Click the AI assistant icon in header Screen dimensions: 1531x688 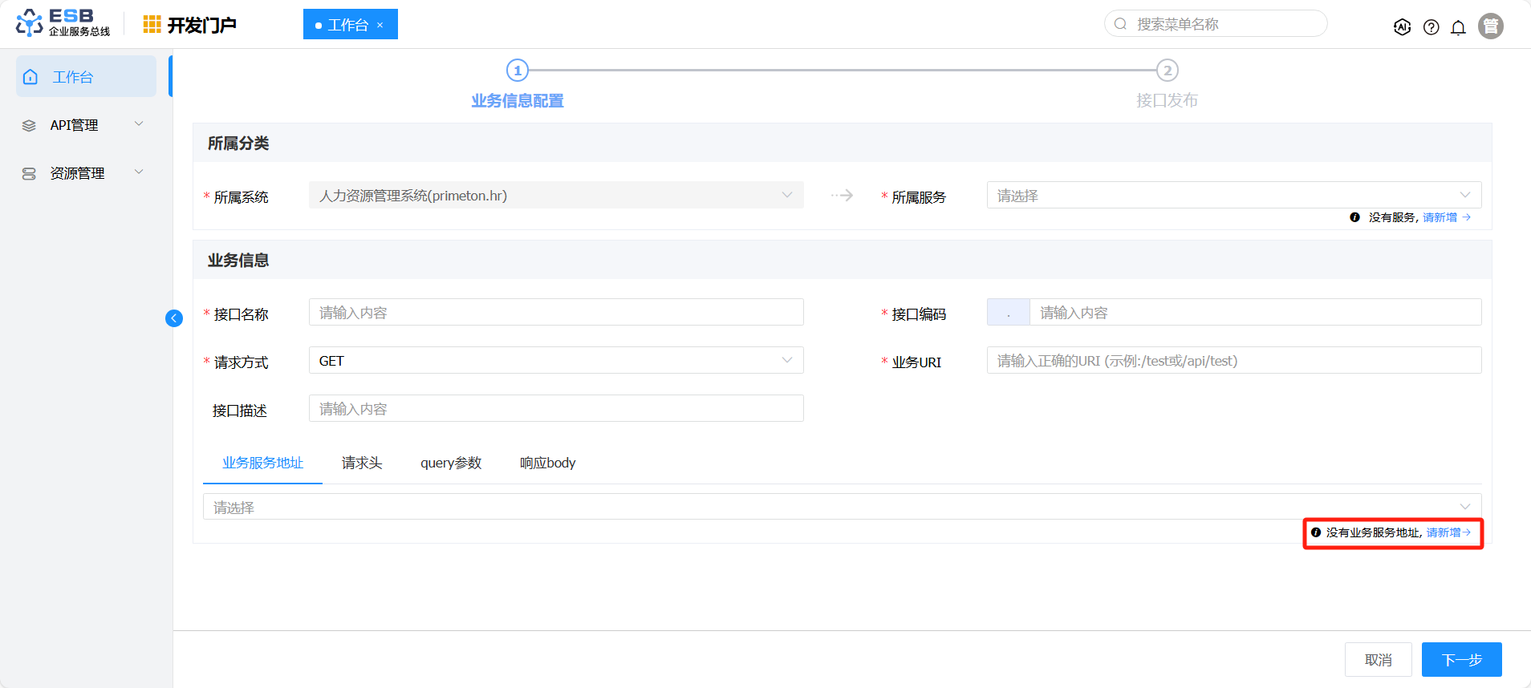(1402, 27)
